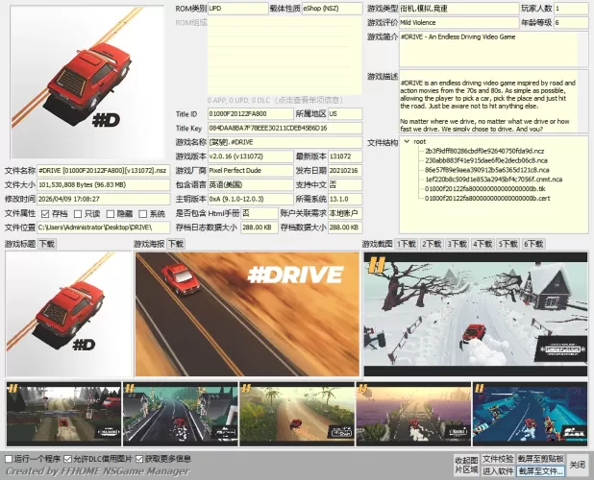Download the game title image (游戏标题 下载)
The image size is (594, 480).
tap(47, 244)
